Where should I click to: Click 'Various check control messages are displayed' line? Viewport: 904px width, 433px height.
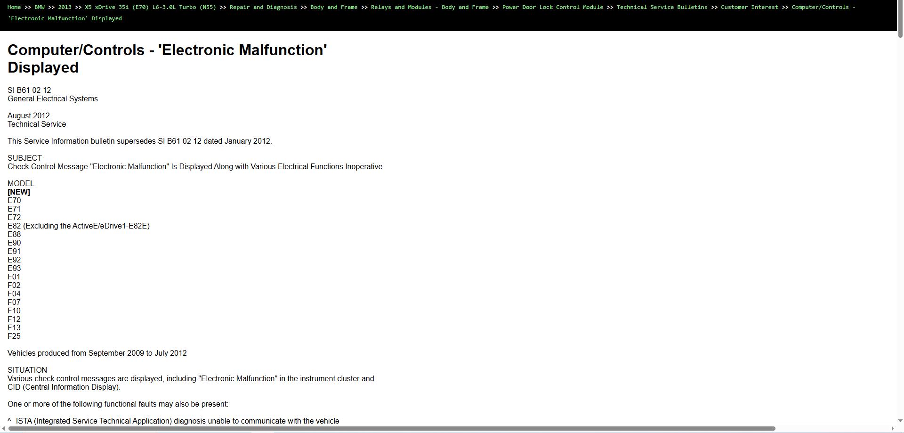tap(191, 378)
